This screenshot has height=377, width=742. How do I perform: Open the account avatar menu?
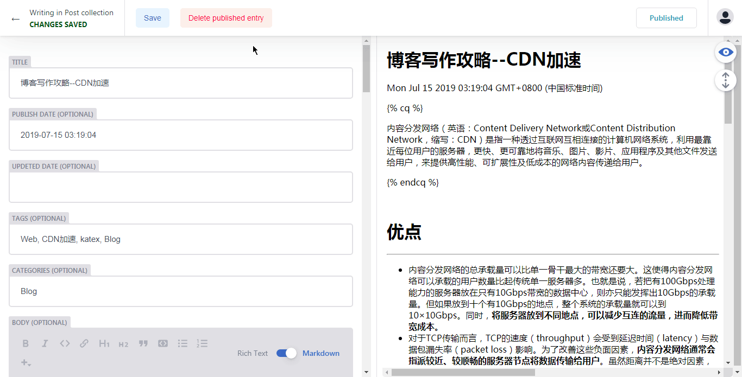pyautogui.click(x=725, y=17)
